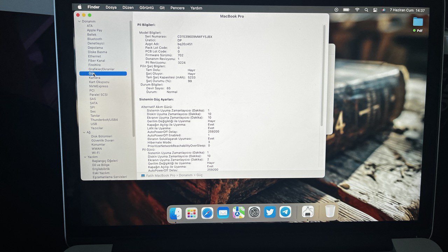Select Dil ve Bölge in the sidebar
The width and height of the screenshot is (448, 252).
point(101,165)
